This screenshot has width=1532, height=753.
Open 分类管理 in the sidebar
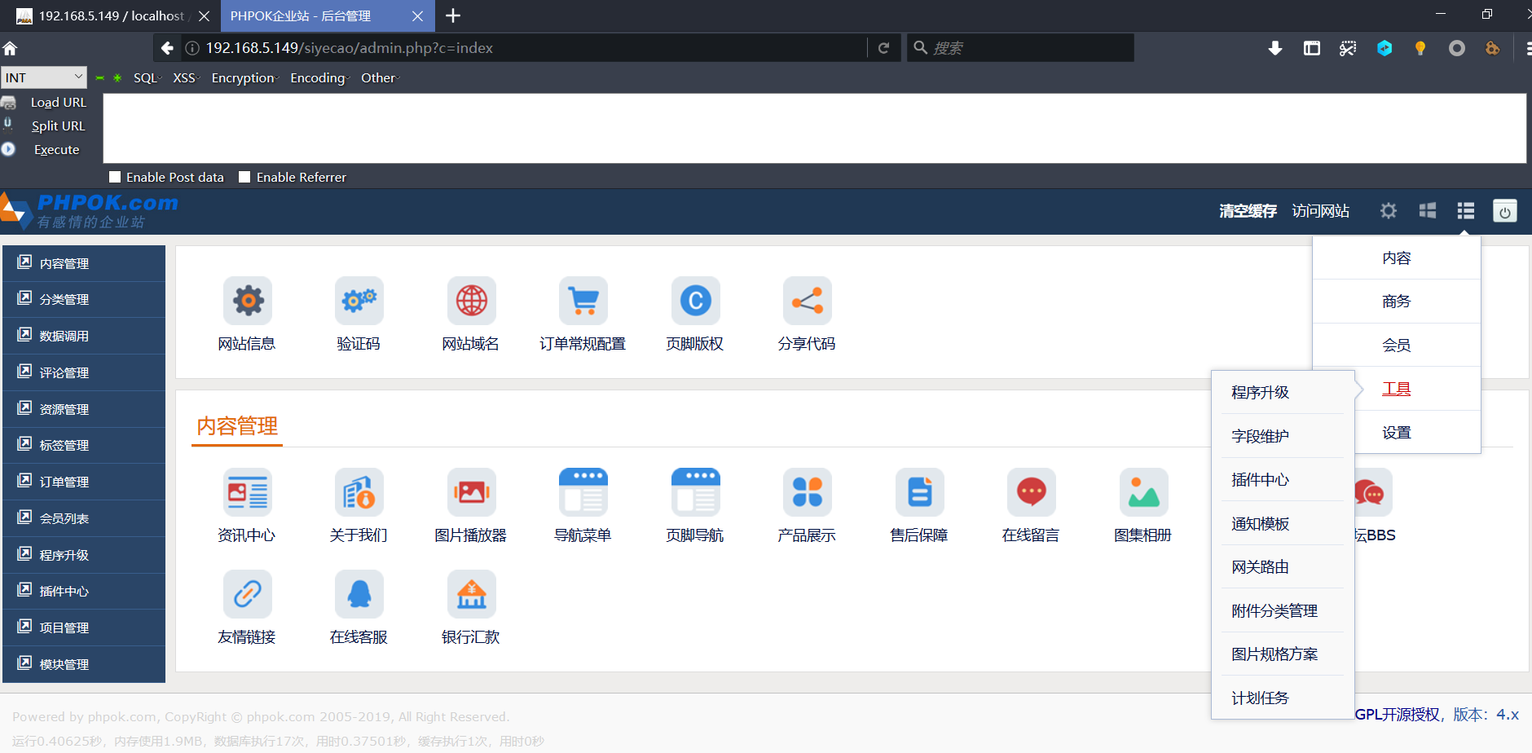point(84,299)
